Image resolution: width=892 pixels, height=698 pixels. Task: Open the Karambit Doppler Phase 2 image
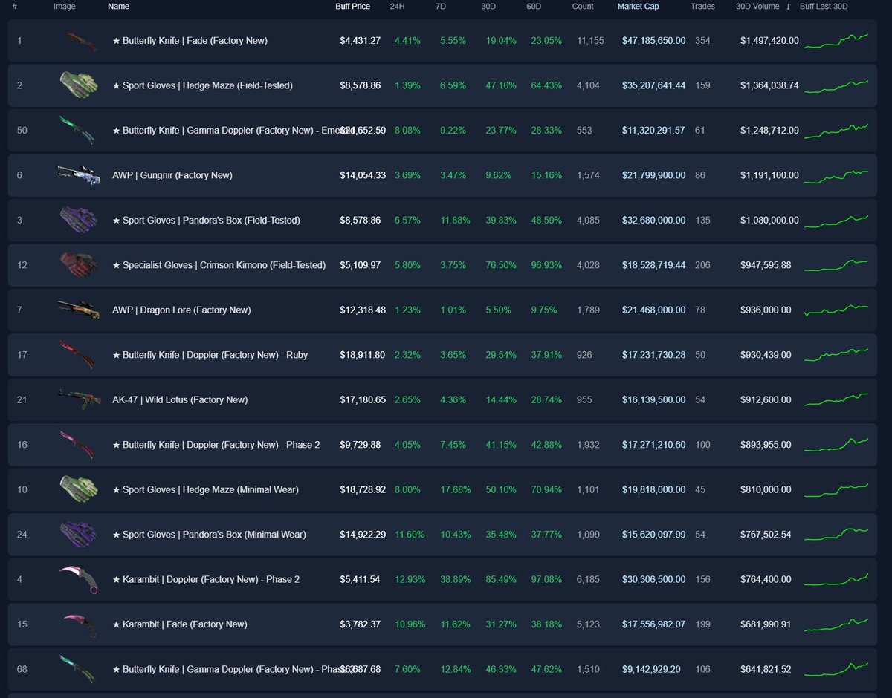(78, 579)
